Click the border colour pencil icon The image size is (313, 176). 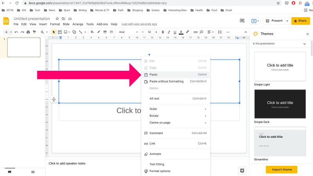click(x=99, y=32)
